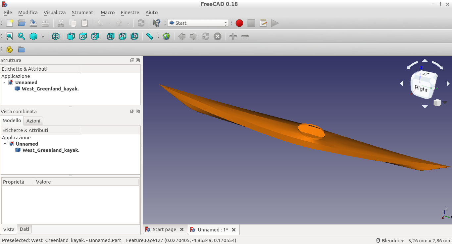Collapse Unnamed document in Struttura tree

(x=4, y=83)
